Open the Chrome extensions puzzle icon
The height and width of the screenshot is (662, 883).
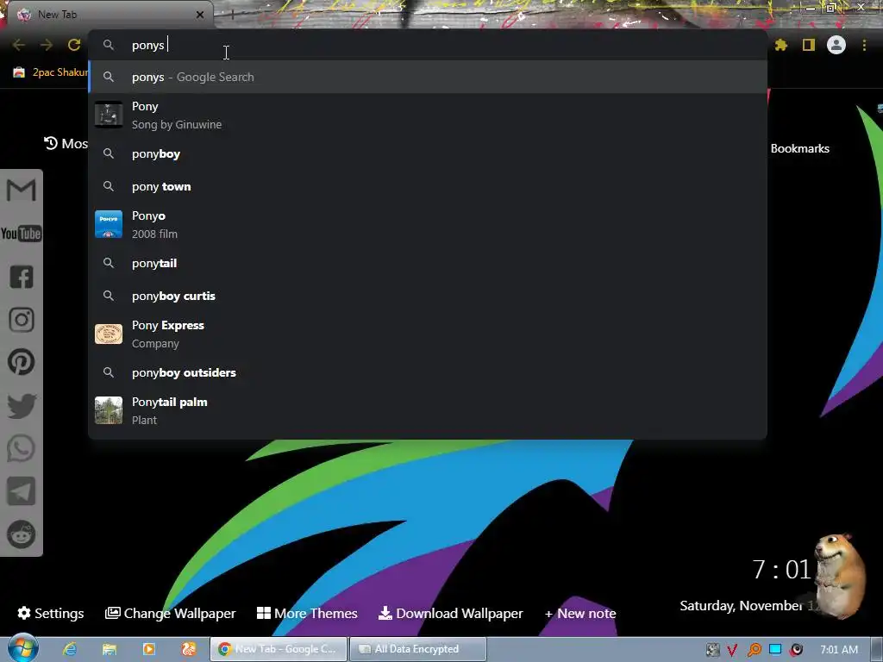[x=781, y=45]
